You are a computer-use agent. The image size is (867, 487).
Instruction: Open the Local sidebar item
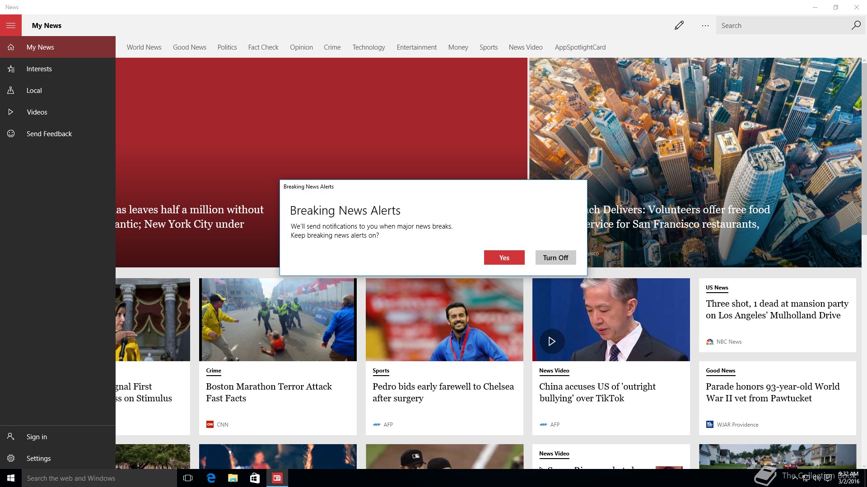point(58,90)
